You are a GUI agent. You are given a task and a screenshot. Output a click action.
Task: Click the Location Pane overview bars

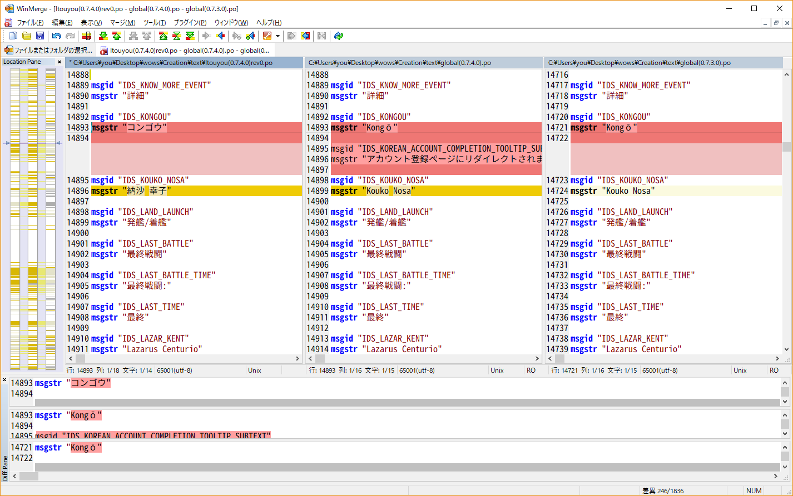point(32,219)
